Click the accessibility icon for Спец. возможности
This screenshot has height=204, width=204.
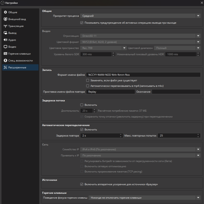[x=5, y=60]
